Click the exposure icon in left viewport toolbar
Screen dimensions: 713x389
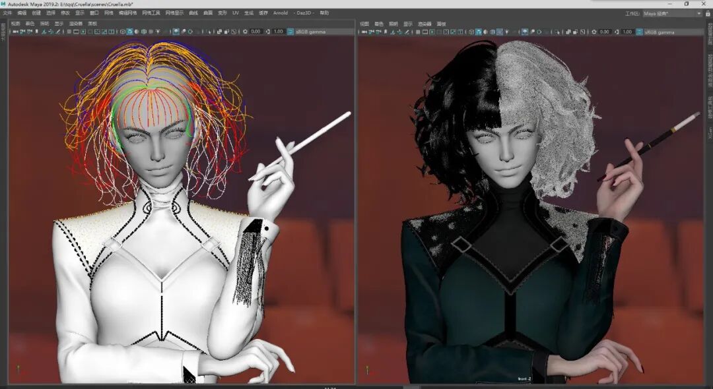245,32
